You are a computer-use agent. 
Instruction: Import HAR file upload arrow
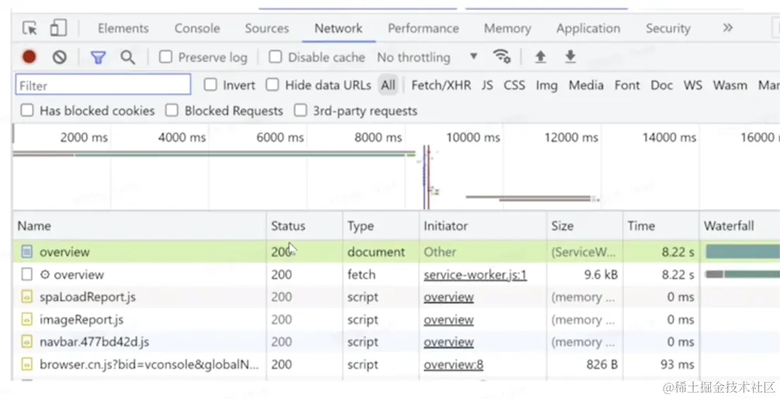pyautogui.click(x=540, y=57)
